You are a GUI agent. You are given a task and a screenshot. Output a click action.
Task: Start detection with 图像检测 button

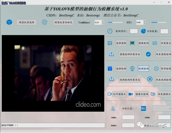(x=143, y=43)
